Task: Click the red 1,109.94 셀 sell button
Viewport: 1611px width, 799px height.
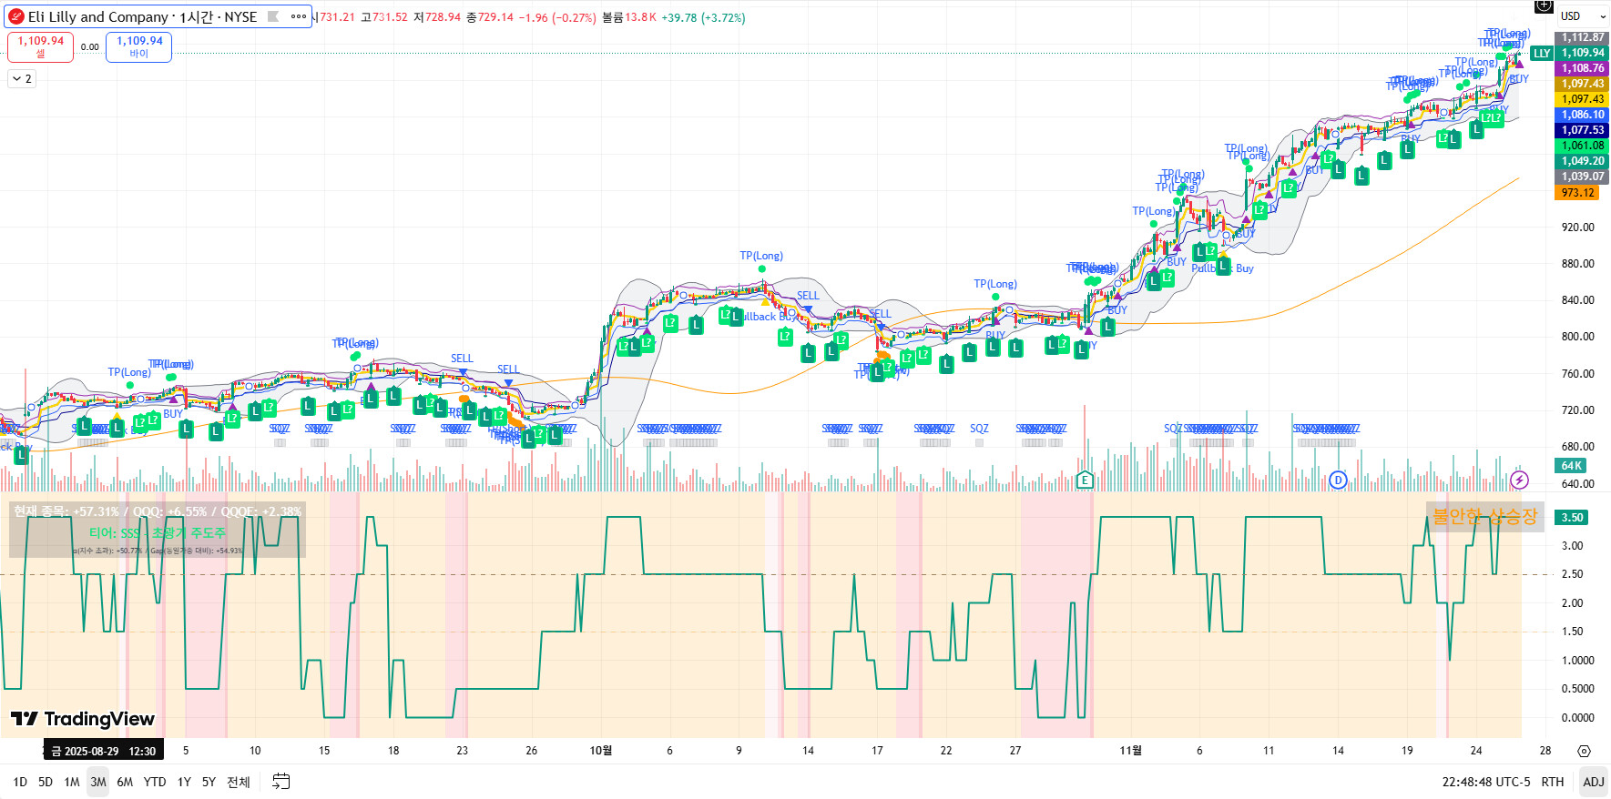Action: click(x=41, y=46)
